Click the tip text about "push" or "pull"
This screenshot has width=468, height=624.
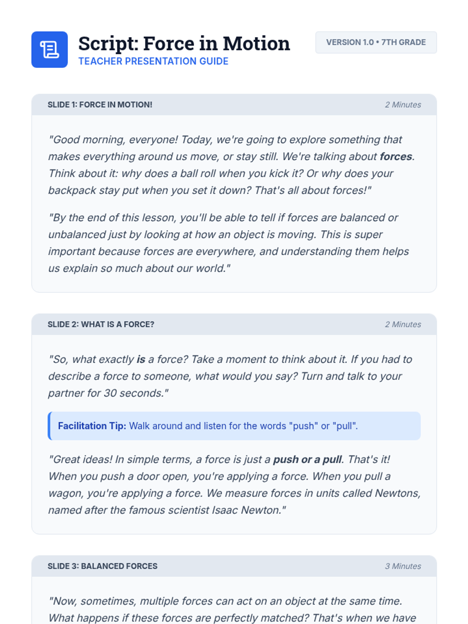[x=243, y=426]
